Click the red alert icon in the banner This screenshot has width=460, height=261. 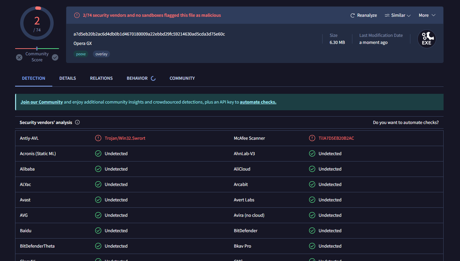(77, 15)
